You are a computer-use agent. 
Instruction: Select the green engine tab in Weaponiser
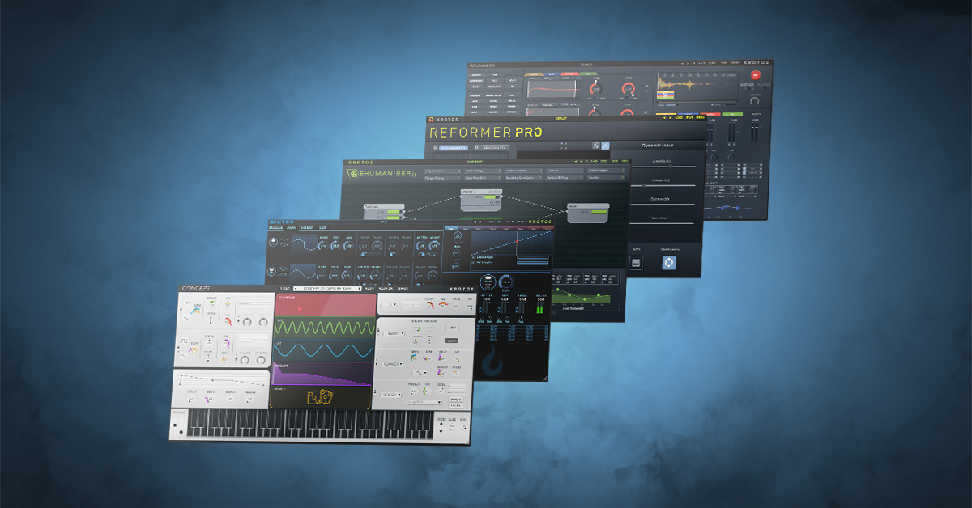click(x=587, y=74)
